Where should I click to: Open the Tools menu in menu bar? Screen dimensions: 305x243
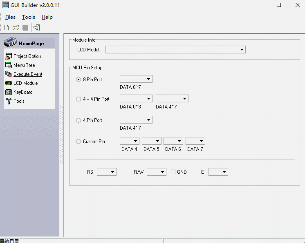[x=28, y=17]
